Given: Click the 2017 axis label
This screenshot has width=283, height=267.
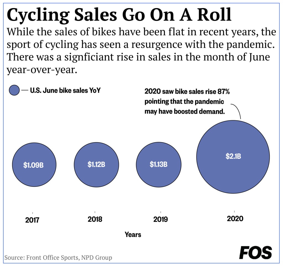Looking at the screenshot, I should pyautogui.click(x=32, y=220).
